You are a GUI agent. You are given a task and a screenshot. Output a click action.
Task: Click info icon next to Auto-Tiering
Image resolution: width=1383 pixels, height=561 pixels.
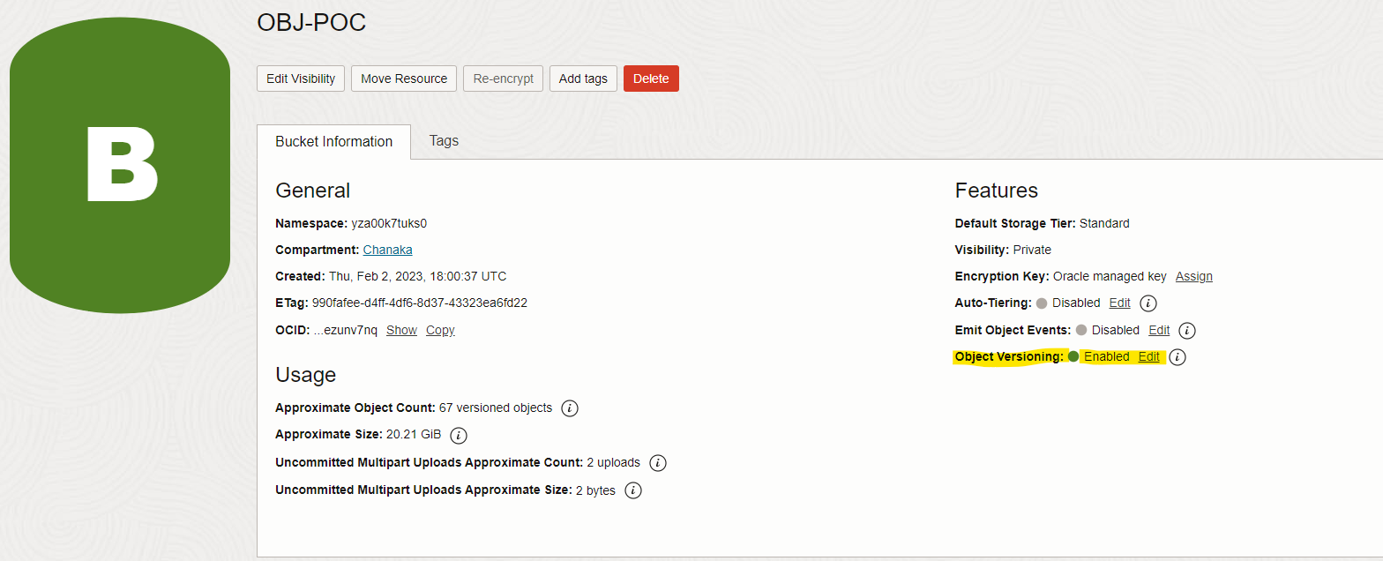pyautogui.click(x=1148, y=303)
